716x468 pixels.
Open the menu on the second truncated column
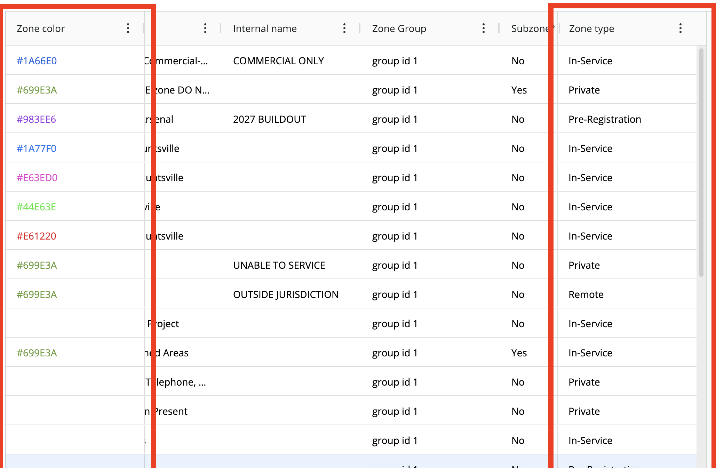pyautogui.click(x=205, y=29)
